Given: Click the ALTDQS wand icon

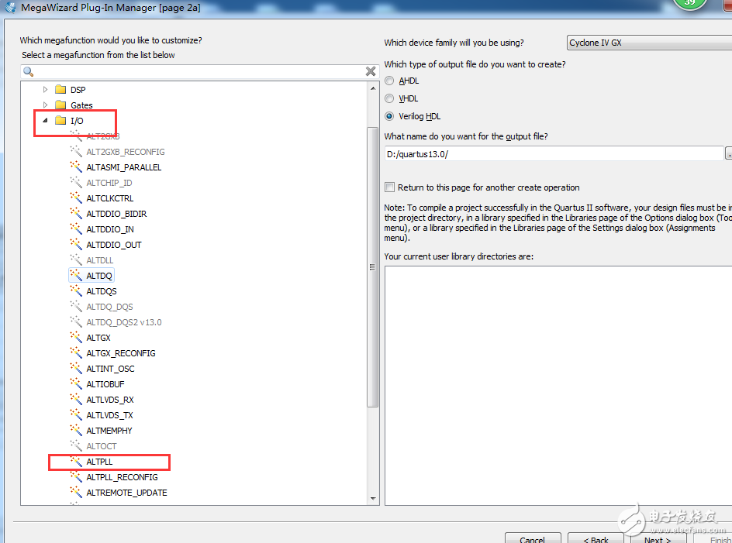Looking at the screenshot, I should 76,290.
